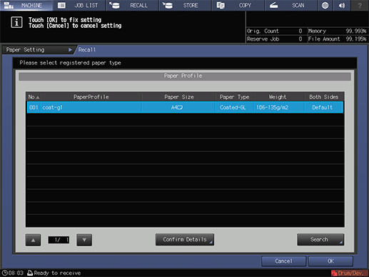Switch to the JOB LIST tab

pyautogui.click(x=79, y=5)
